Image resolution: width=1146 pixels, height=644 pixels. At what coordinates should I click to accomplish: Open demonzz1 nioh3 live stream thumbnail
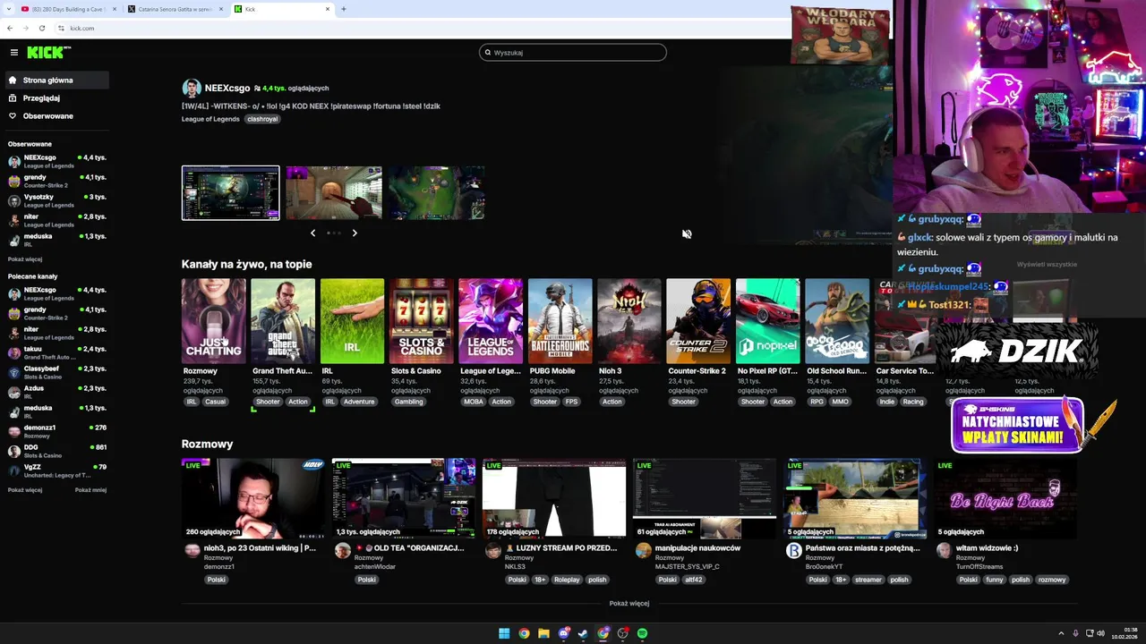coord(253,498)
